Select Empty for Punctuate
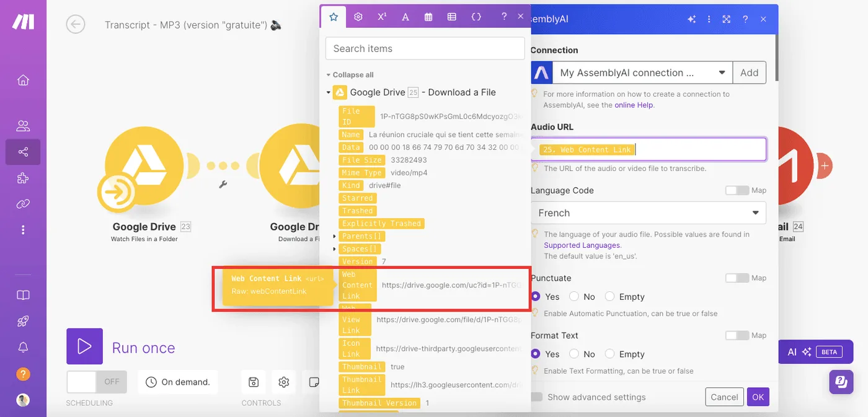This screenshot has width=868, height=417. point(610,297)
